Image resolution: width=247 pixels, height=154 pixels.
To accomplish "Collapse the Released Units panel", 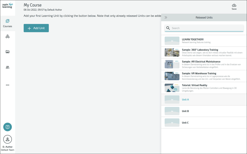I will (x=166, y=18).
